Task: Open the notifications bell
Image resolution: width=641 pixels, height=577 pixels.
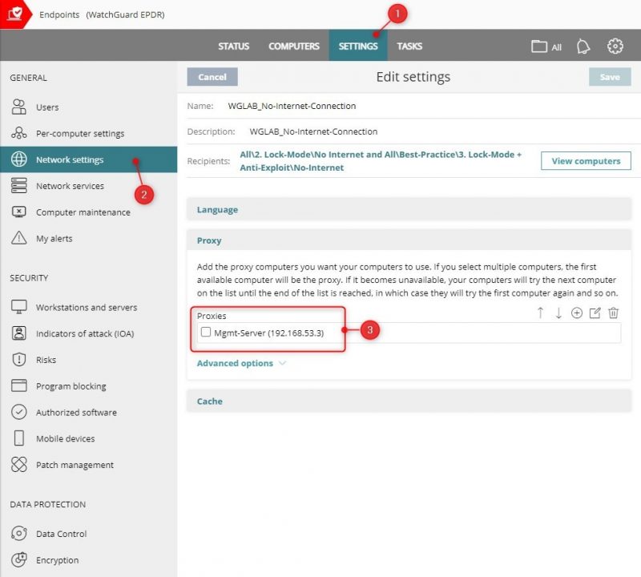Action: coord(583,46)
